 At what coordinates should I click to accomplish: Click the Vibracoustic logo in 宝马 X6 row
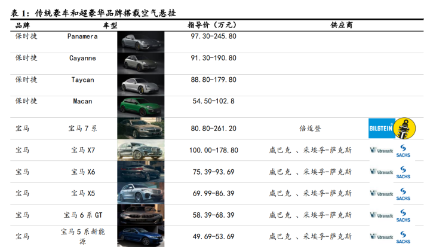click(x=382, y=172)
